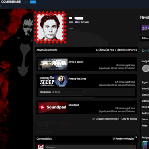Open the Soundpad banner image
This screenshot has width=149, height=149.
[x=53, y=107]
